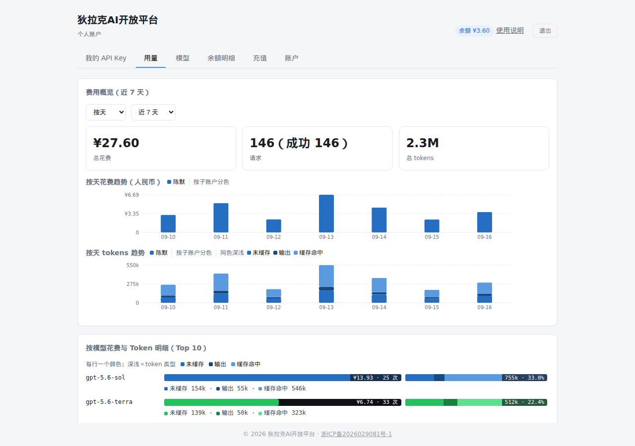The width and height of the screenshot is (635, 446).
Task: Click the ¥27.60 总花费 card
Action: 161,148
